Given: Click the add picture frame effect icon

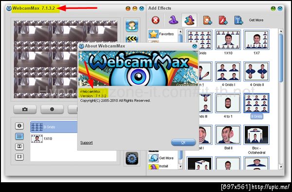Looking at the screenshot, I should coord(207,20).
